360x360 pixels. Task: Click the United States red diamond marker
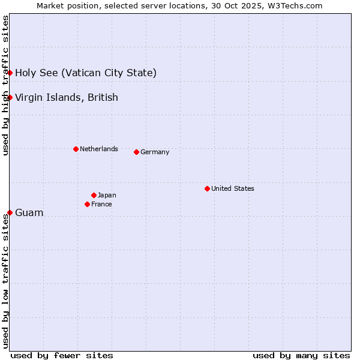pyautogui.click(x=207, y=188)
